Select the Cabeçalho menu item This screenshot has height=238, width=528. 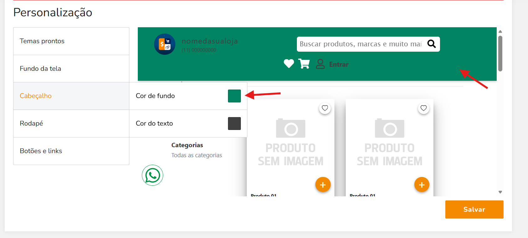click(x=71, y=96)
